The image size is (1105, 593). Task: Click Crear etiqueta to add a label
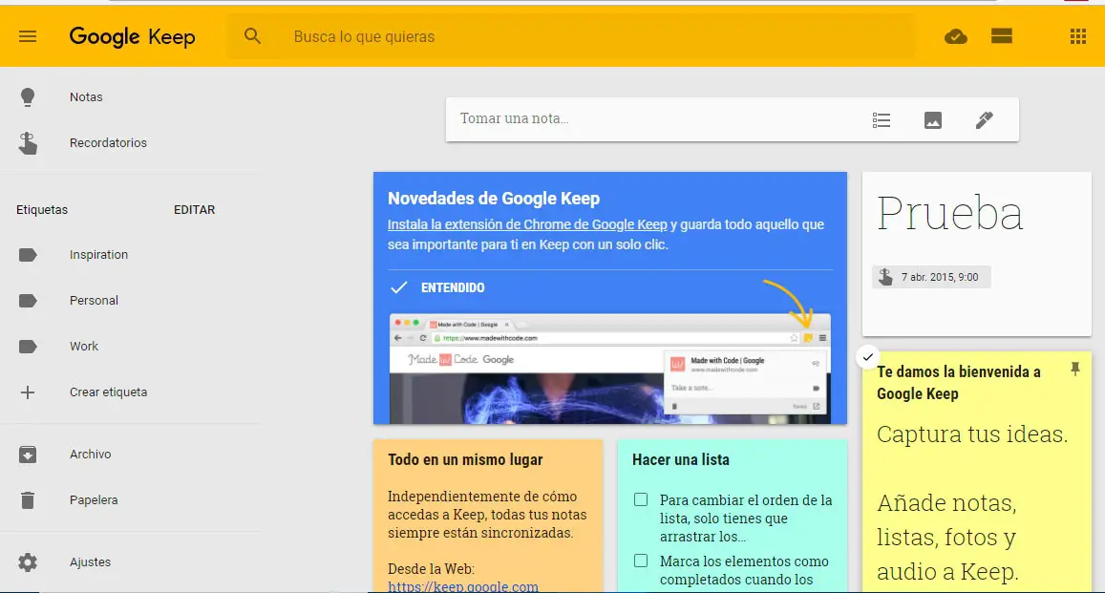109,392
